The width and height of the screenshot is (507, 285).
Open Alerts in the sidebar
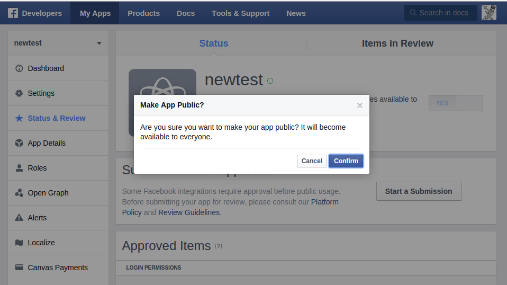click(58, 218)
